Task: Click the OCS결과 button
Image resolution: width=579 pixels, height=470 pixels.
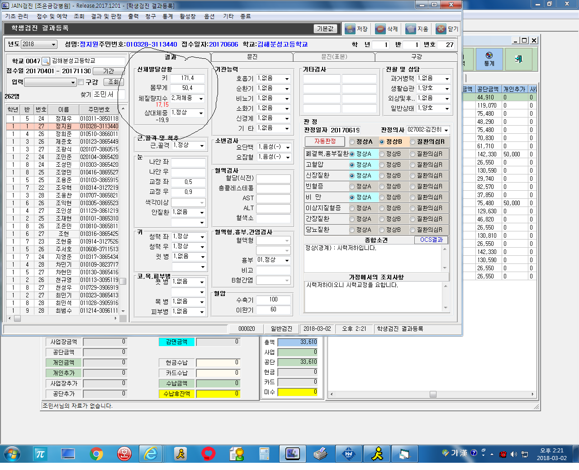Action: [x=431, y=240]
